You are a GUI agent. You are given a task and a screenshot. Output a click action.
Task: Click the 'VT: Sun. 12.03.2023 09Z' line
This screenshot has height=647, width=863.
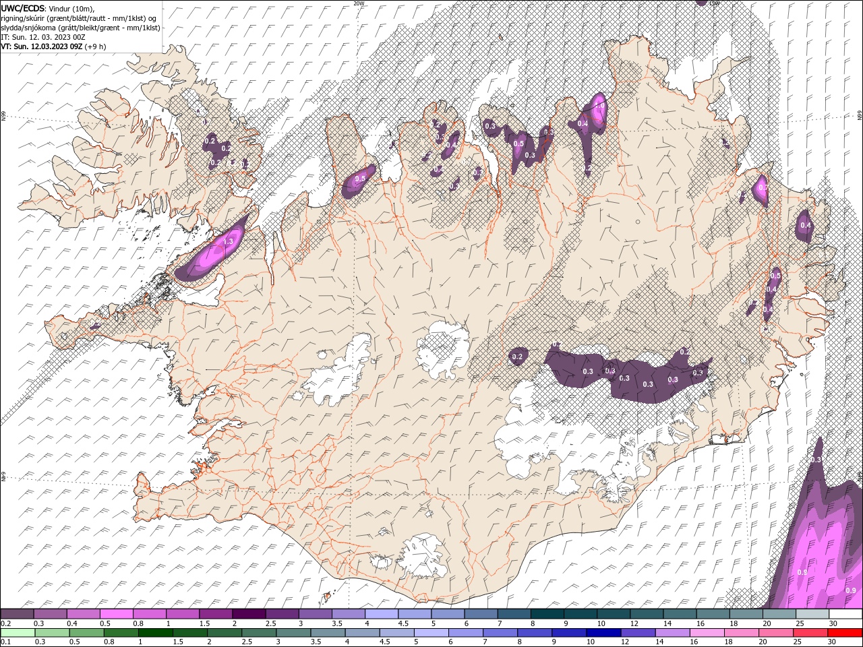(41, 47)
